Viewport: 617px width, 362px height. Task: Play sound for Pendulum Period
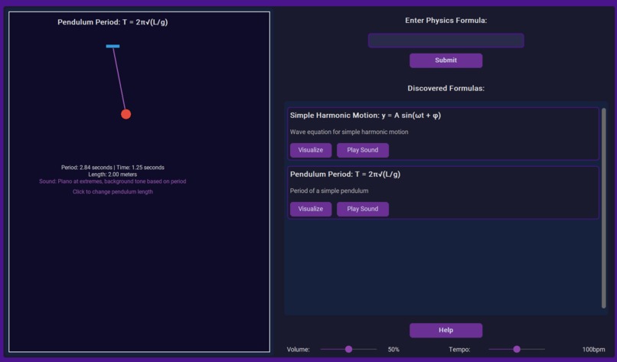click(x=362, y=209)
